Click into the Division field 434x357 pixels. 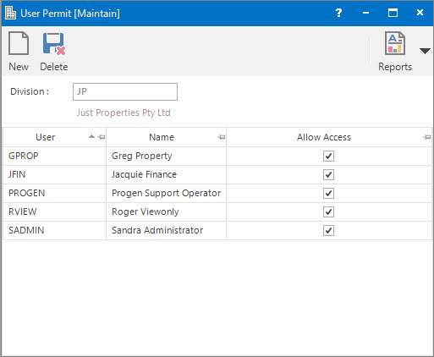pos(125,91)
